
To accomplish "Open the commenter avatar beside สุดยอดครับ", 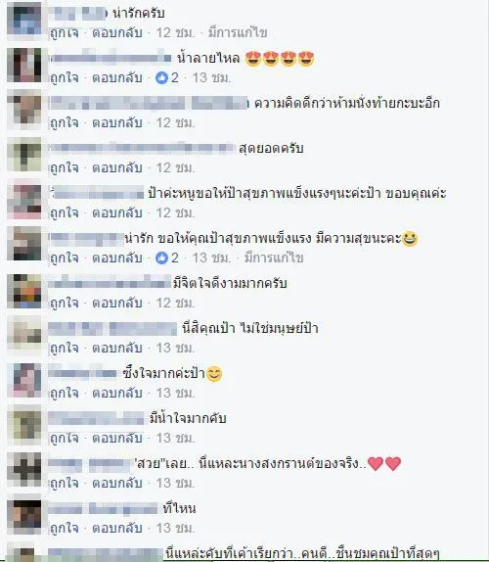I will pyautogui.click(x=24, y=155).
